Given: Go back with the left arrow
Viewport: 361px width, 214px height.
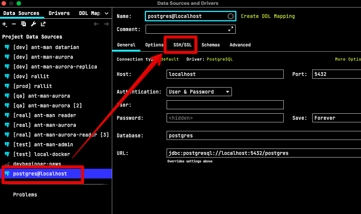Looking at the screenshot, I should (96, 24).
